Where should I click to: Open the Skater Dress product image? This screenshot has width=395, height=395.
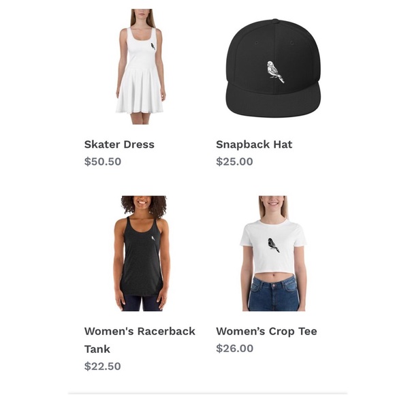coord(140,67)
